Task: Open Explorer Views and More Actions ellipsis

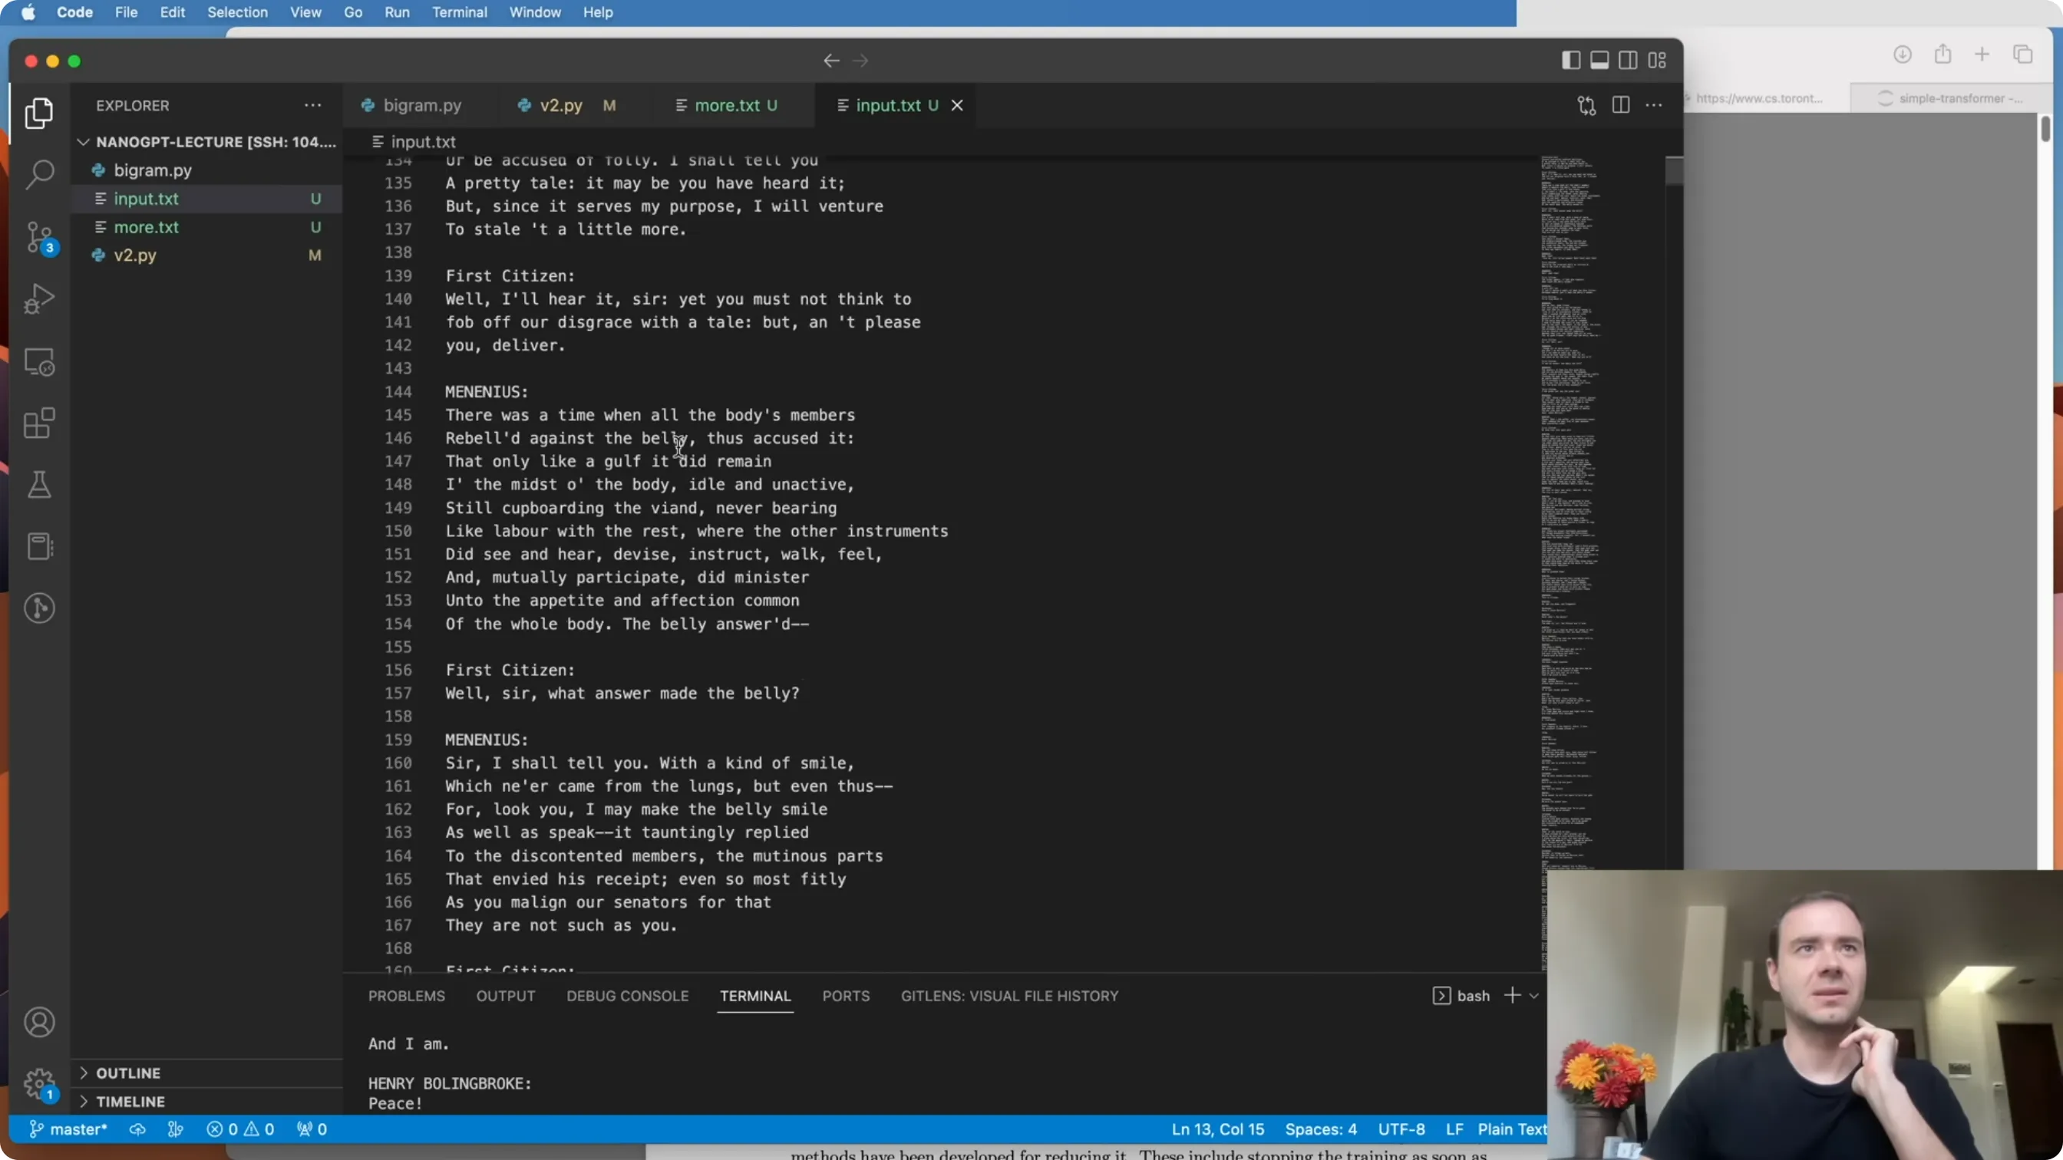Action: 312,106
